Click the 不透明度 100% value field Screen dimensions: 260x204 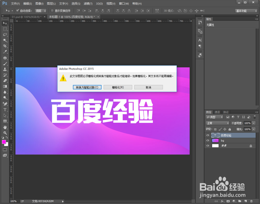pos(248,123)
